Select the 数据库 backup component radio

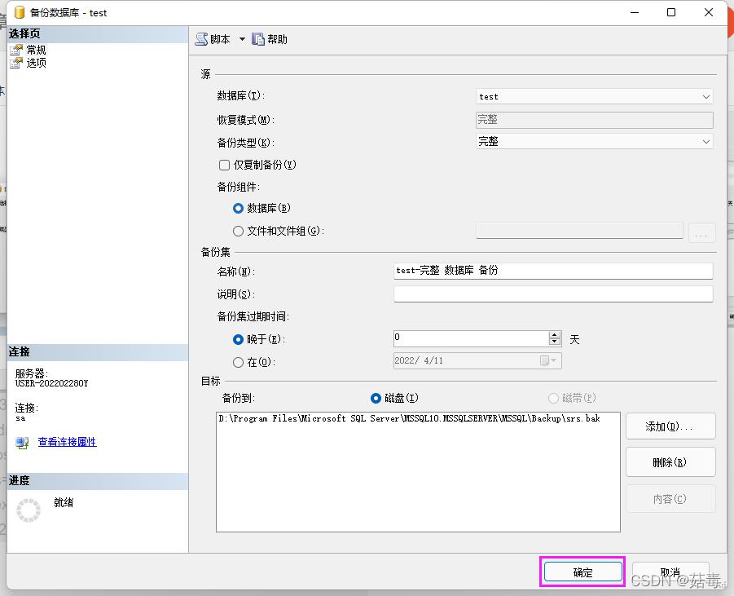(239, 209)
